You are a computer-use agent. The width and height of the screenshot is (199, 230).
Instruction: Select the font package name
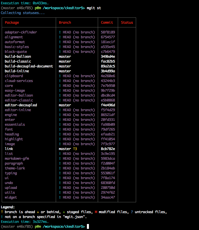9,129
